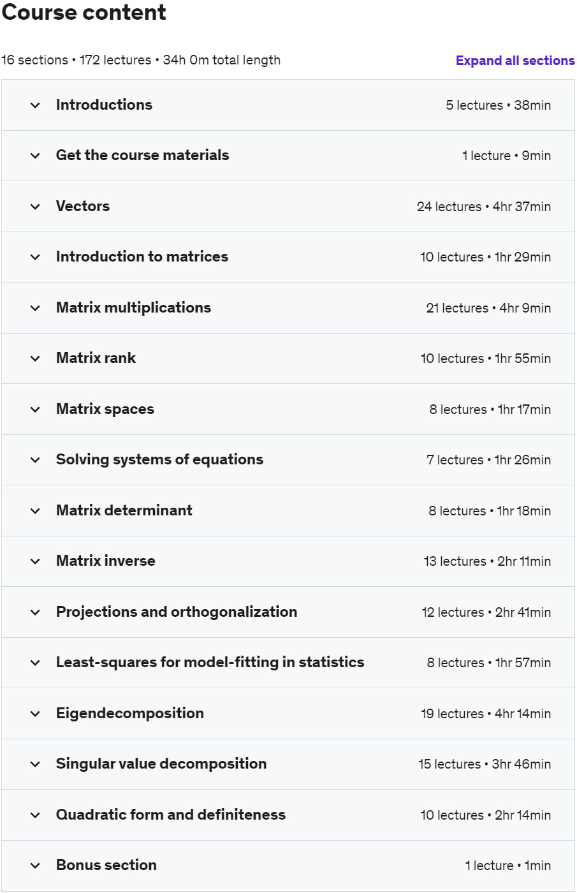Click the Quadratic form and definiteness title
This screenshot has height=893, width=577.
170,815
